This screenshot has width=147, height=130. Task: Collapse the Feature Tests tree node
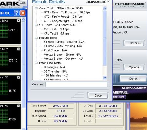36,38
